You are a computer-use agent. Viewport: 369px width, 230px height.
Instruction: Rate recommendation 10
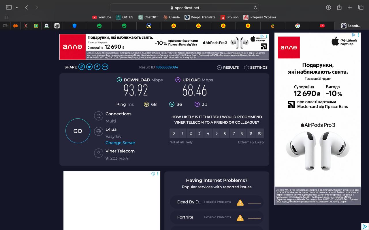point(259,133)
